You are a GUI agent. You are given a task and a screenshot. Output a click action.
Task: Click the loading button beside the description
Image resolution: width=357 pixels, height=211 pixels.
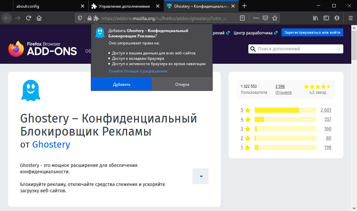201,176
